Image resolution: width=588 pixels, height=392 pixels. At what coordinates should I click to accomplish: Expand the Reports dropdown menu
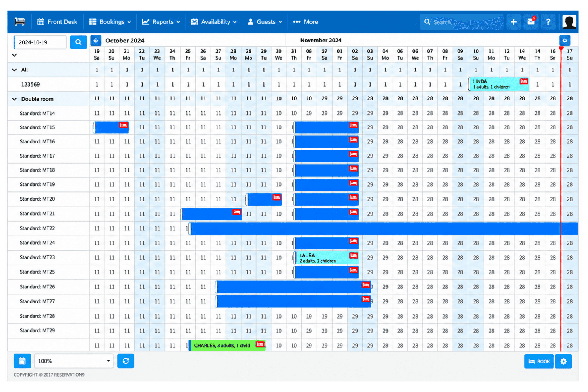coord(161,22)
